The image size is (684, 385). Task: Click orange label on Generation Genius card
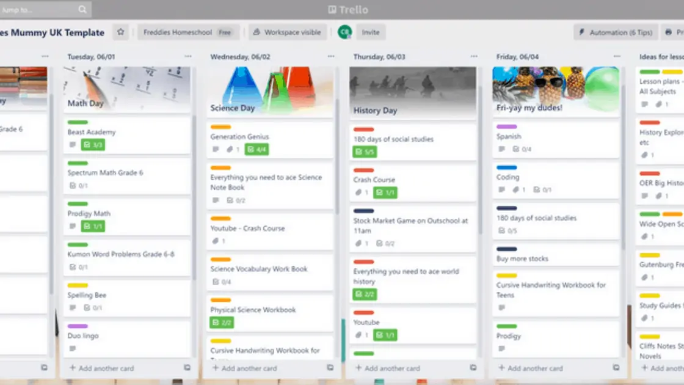[220, 127]
